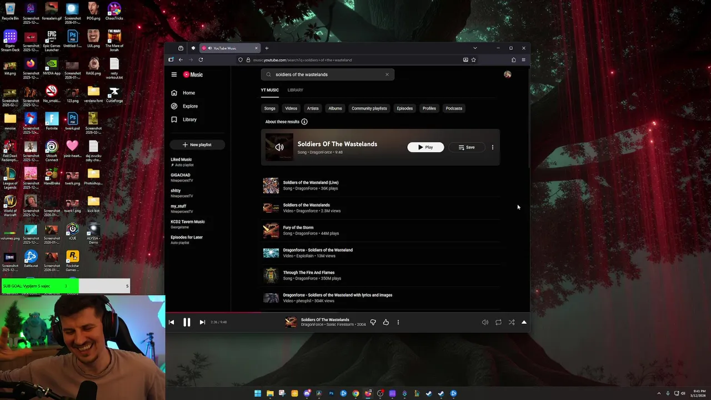Toggle shuffle in the player bar

tap(511, 322)
